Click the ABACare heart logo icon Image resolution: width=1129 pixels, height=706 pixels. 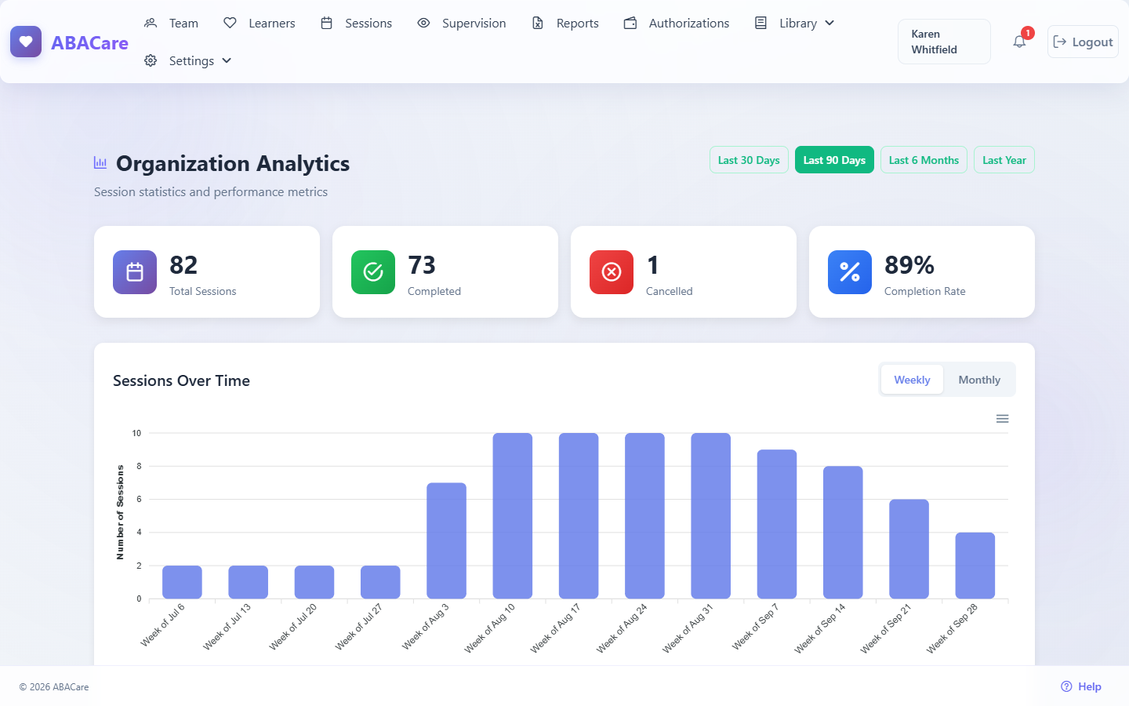point(26,42)
